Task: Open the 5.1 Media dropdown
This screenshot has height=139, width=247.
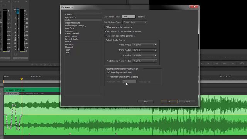Action: pyautogui.click(x=145, y=56)
